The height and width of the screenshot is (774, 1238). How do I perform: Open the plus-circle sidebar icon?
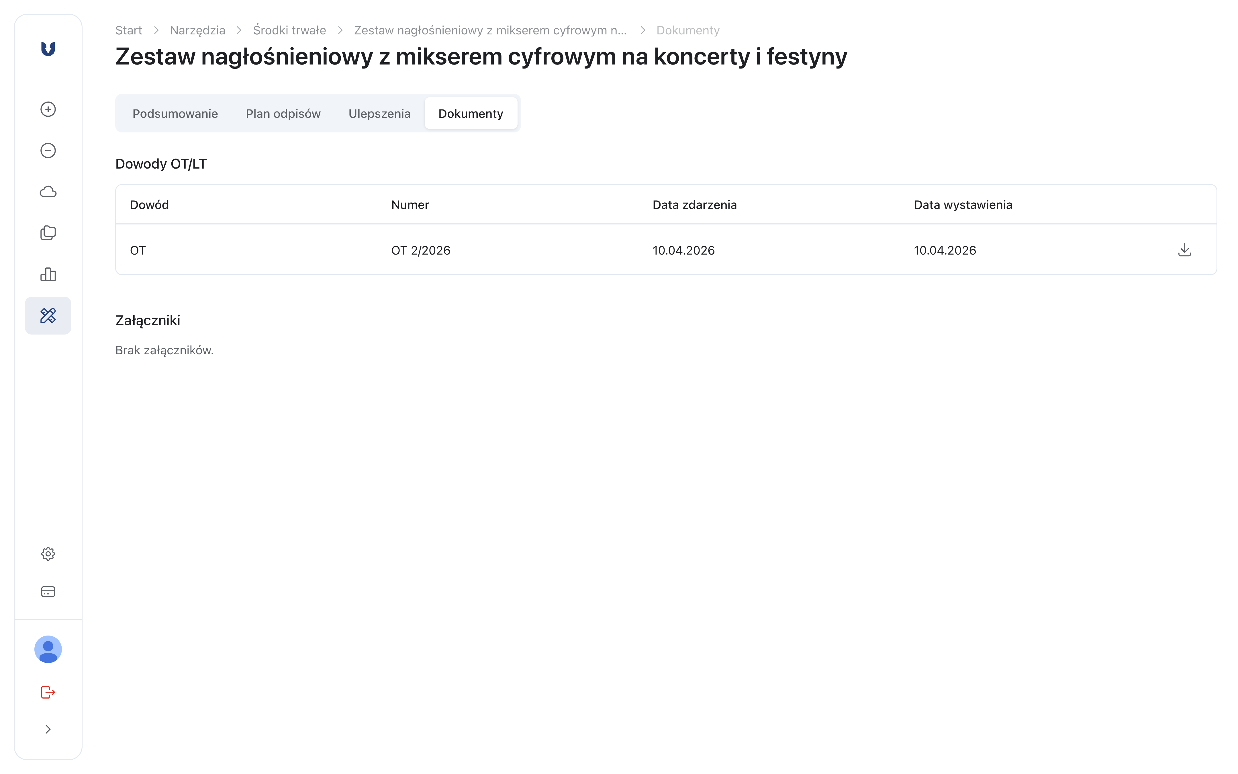pyautogui.click(x=48, y=109)
